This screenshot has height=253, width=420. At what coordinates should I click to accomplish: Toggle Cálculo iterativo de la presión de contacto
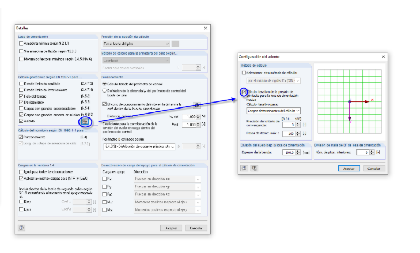click(244, 92)
